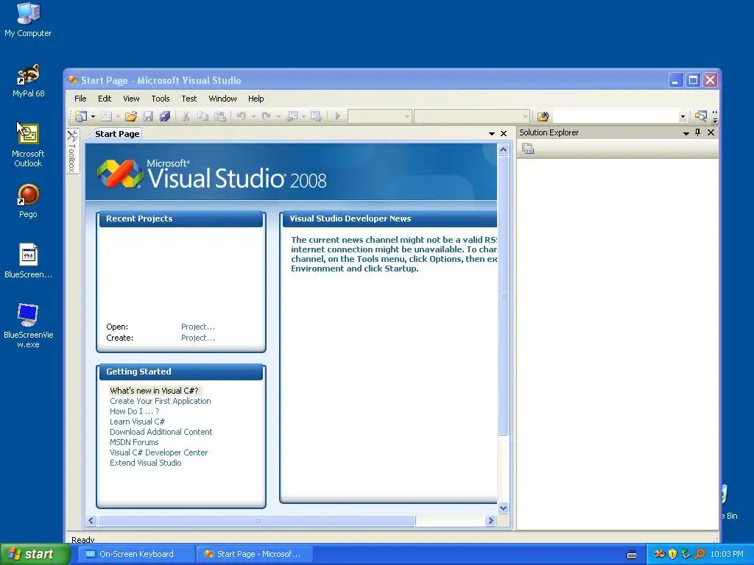The width and height of the screenshot is (754, 565).
Task: Open Solution Explorer window position menu
Action: (686, 133)
